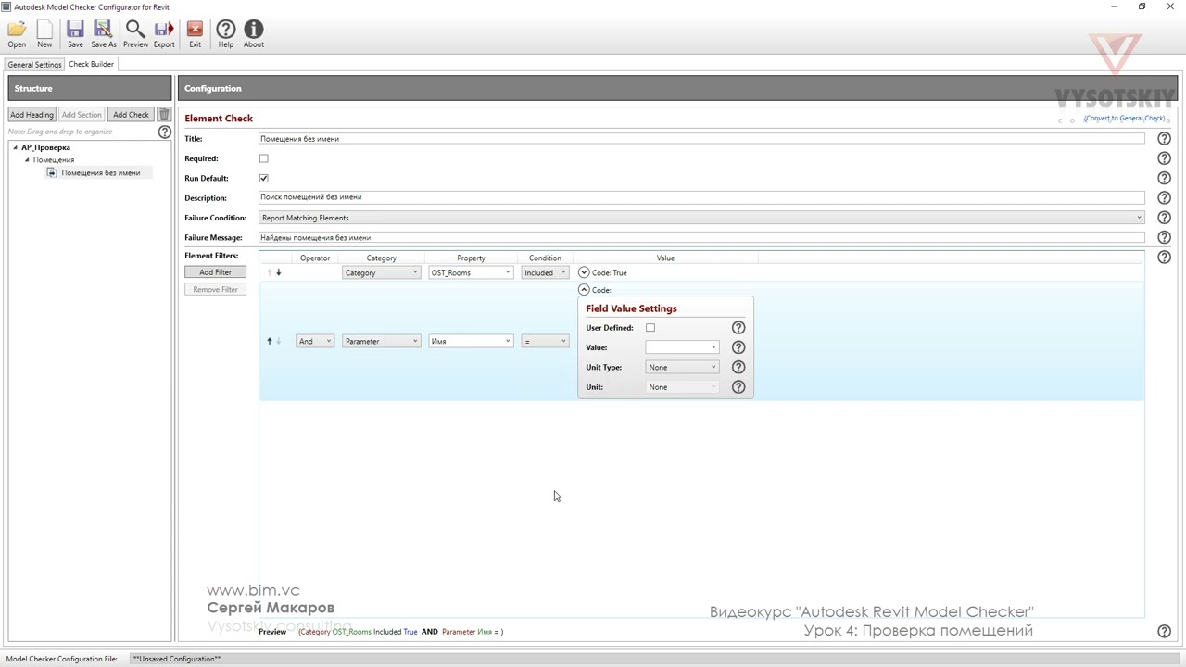Open the Value dropdown in Field Value Settings
This screenshot has height=667, width=1186.
pyautogui.click(x=682, y=347)
